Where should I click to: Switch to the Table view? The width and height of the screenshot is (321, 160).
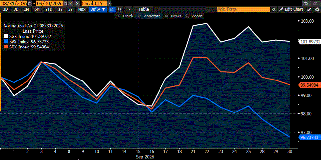point(144,9)
